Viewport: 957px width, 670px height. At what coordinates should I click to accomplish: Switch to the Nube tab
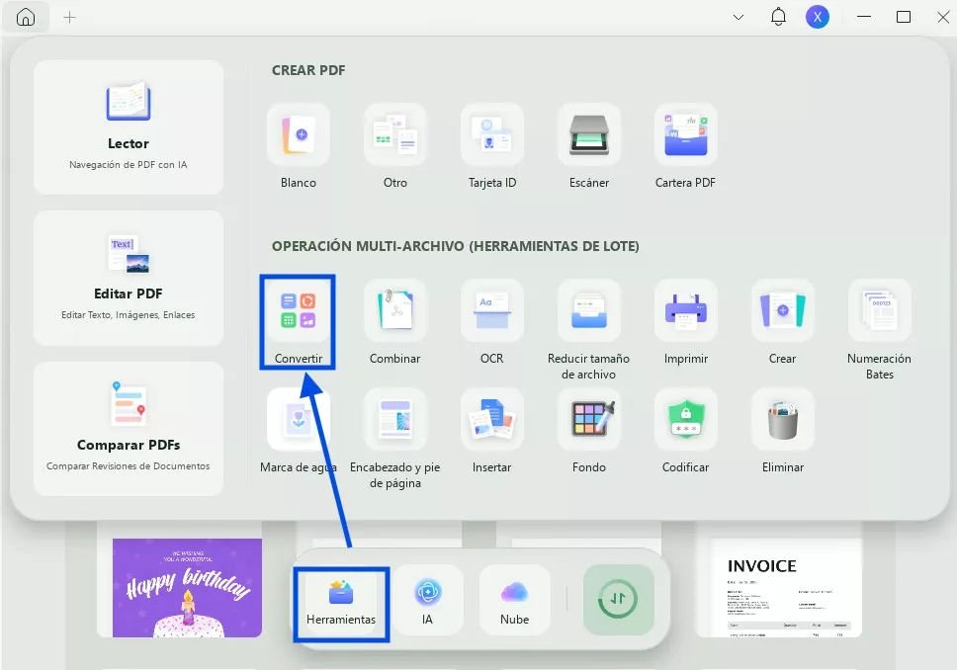(514, 601)
